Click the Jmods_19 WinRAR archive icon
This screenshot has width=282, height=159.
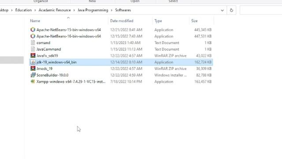point(33,68)
